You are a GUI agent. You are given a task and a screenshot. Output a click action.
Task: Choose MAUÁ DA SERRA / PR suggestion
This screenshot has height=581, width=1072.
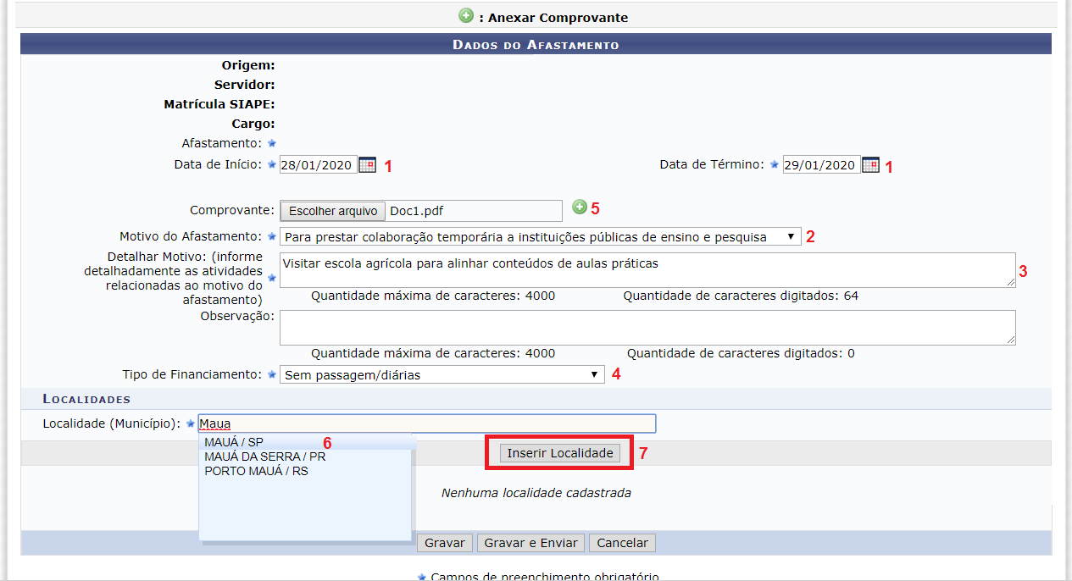point(264,456)
